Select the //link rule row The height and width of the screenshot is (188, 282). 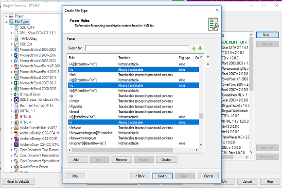133,75
